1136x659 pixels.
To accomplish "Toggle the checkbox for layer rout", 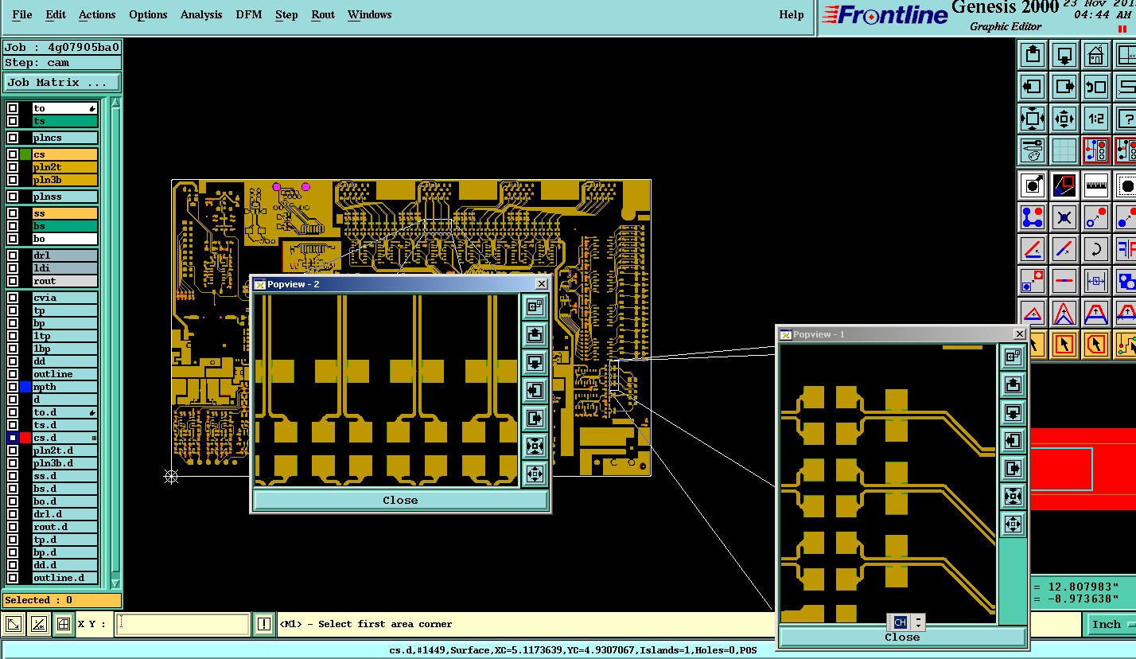I will pyautogui.click(x=13, y=281).
